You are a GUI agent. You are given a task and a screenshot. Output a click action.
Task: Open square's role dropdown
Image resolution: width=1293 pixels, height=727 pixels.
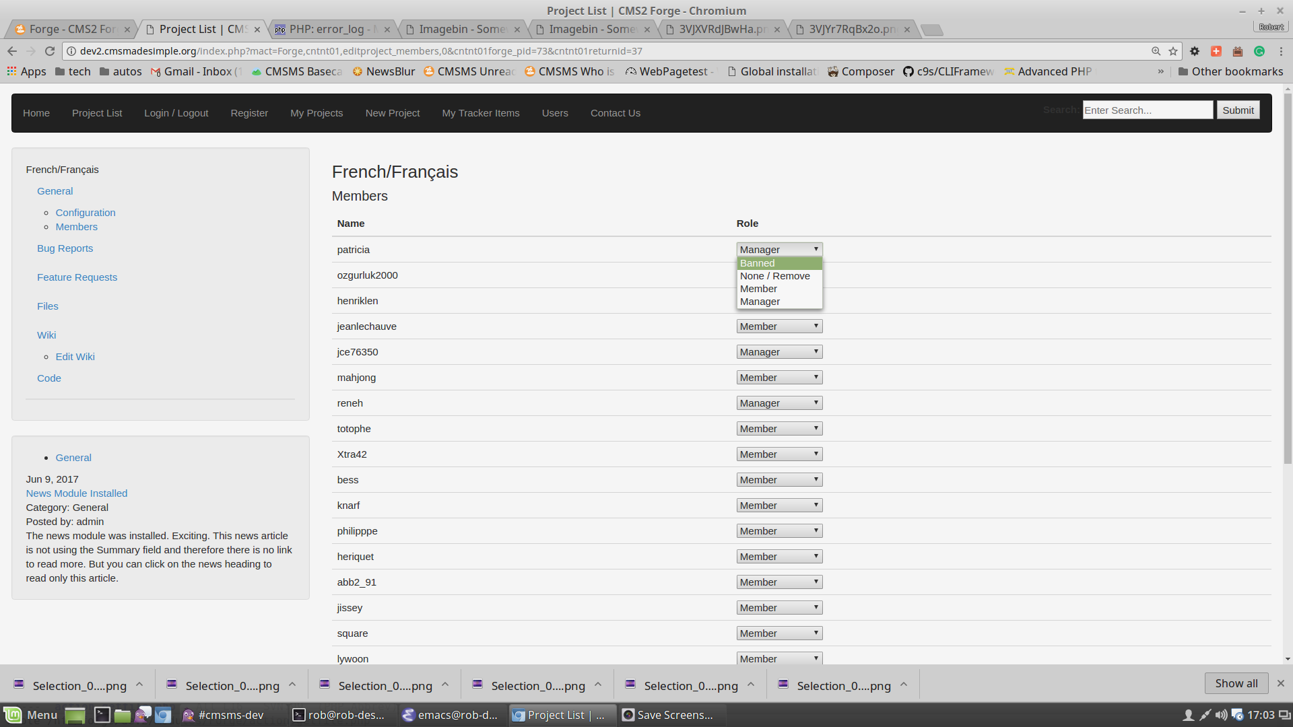click(779, 633)
